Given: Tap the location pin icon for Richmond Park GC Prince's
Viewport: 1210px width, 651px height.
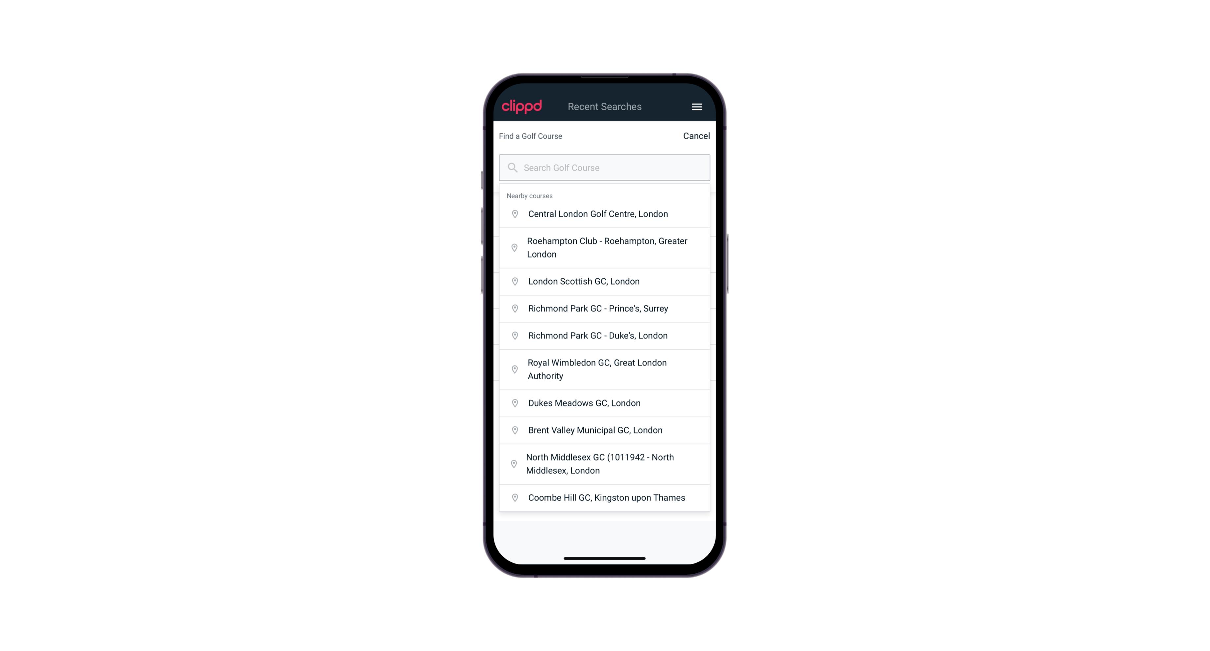Looking at the screenshot, I should [513, 308].
